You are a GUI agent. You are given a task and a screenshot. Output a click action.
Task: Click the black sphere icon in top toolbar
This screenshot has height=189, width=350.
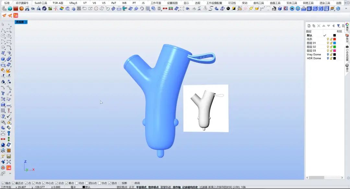click(x=228, y=8)
